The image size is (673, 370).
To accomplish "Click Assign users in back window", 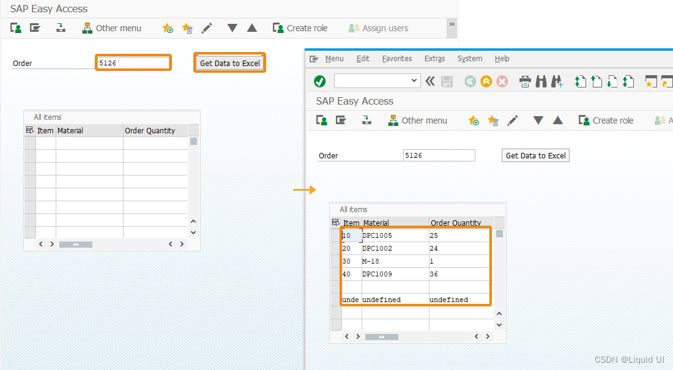I will point(378,28).
